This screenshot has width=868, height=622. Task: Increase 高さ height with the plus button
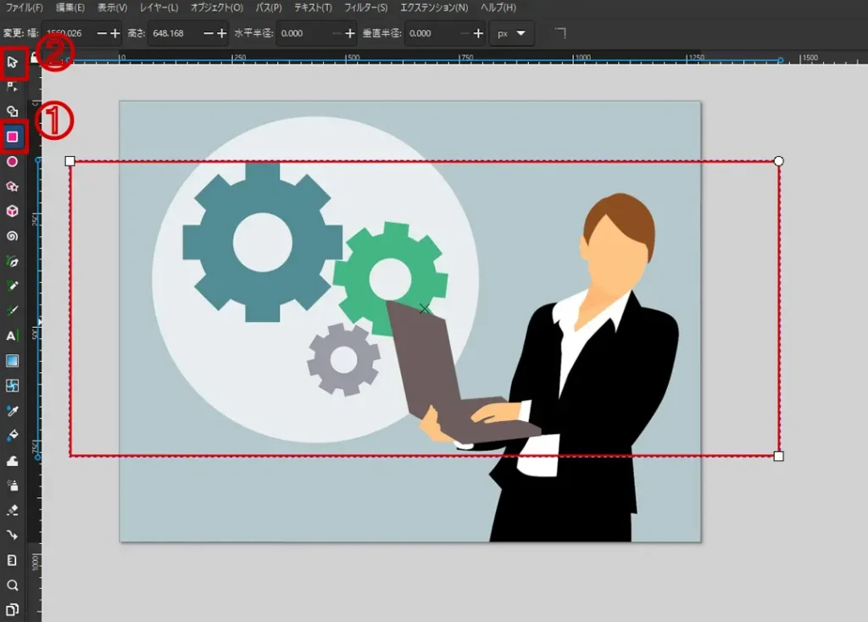click(x=222, y=34)
